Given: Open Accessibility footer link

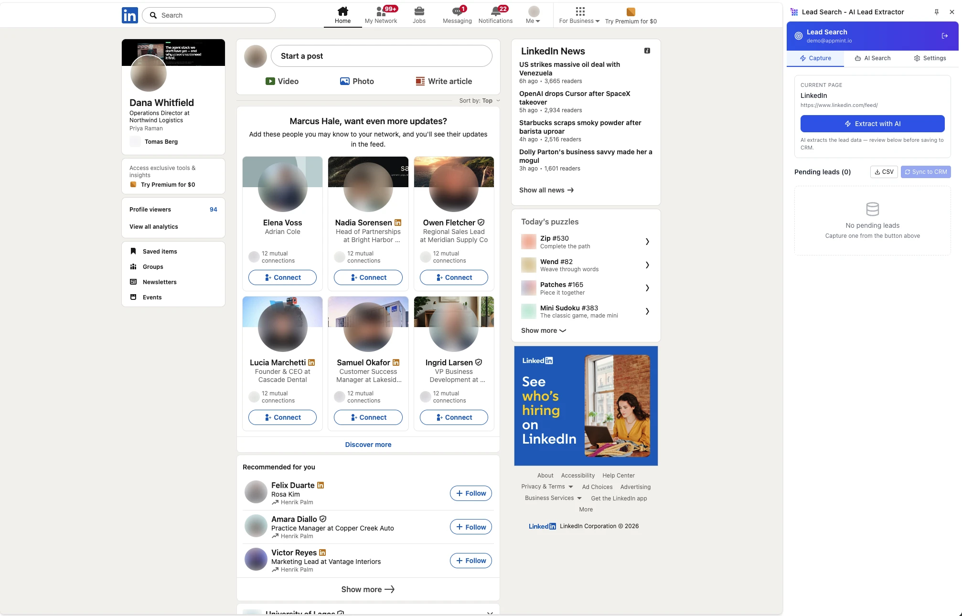Looking at the screenshot, I should tap(578, 476).
